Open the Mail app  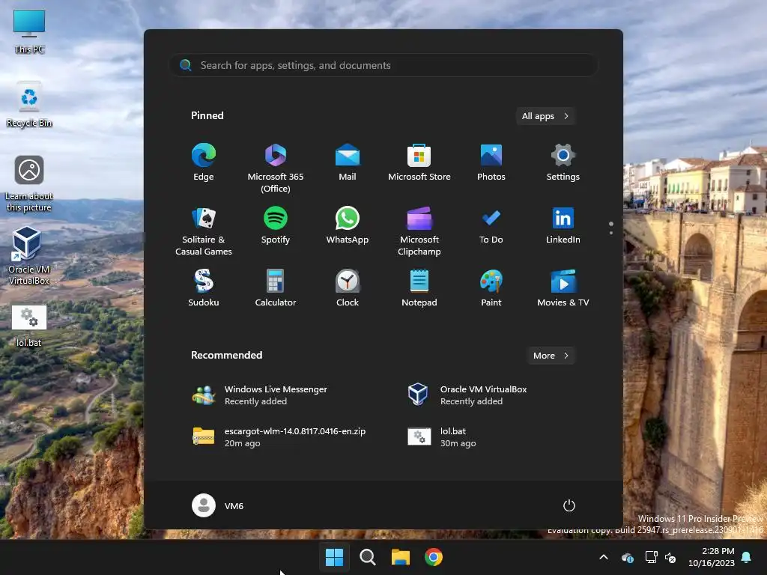click(x=348, y=162)
